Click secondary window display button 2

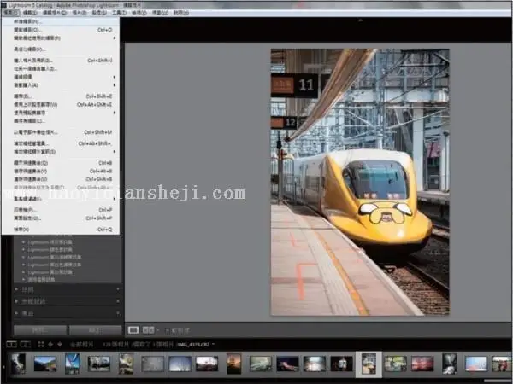point(25,345)
